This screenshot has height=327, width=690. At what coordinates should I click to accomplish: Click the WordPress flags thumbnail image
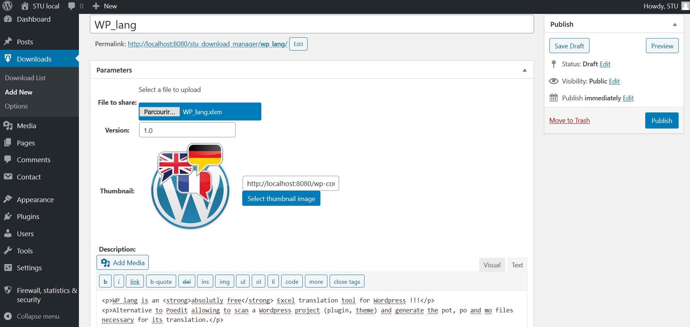pyautogui.click(x=190, y=186)
